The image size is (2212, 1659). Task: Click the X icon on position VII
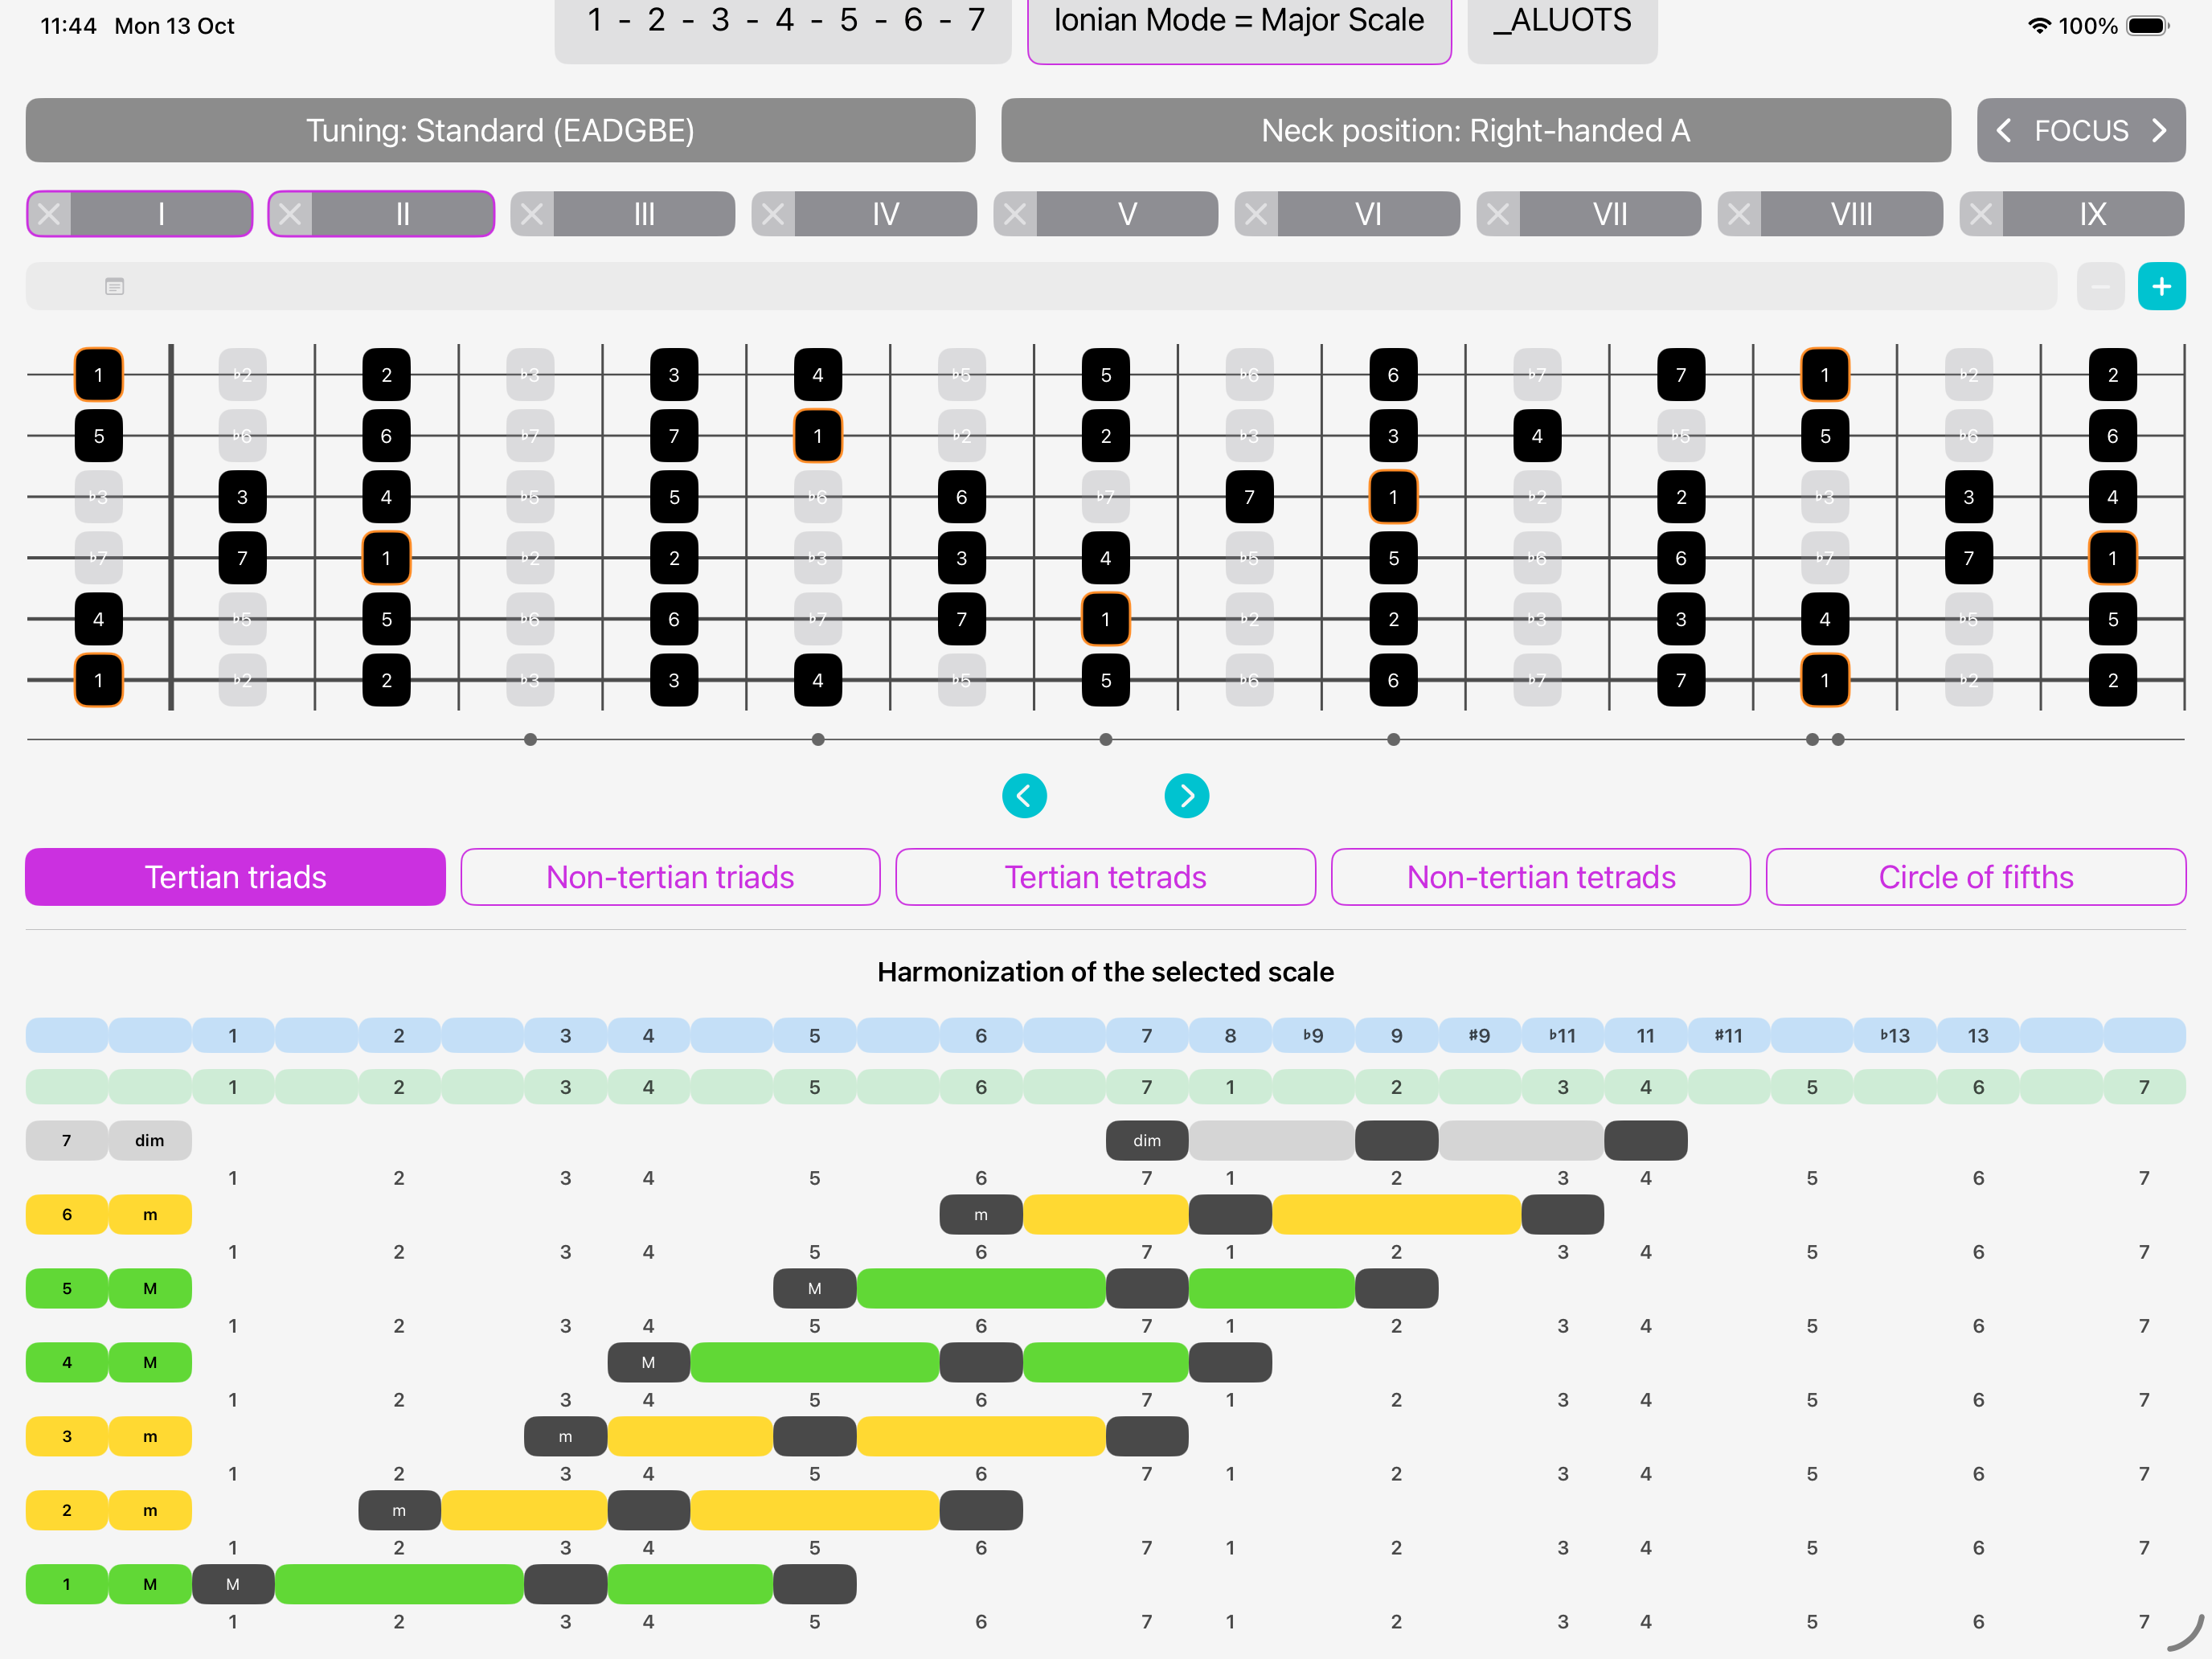[x=1497, y=214]
